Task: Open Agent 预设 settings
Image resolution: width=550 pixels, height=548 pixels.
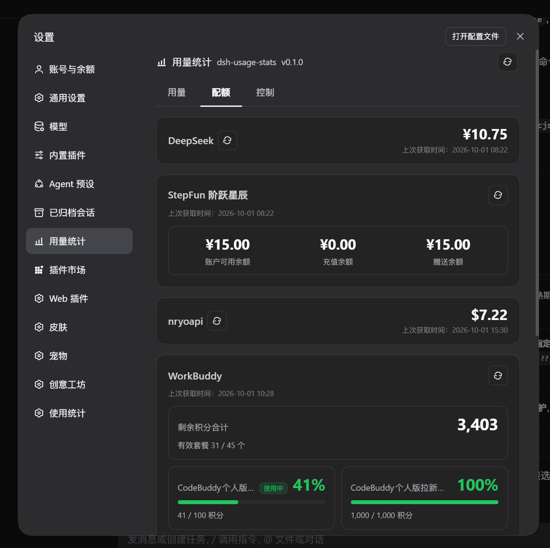Action: pos(79,184)
